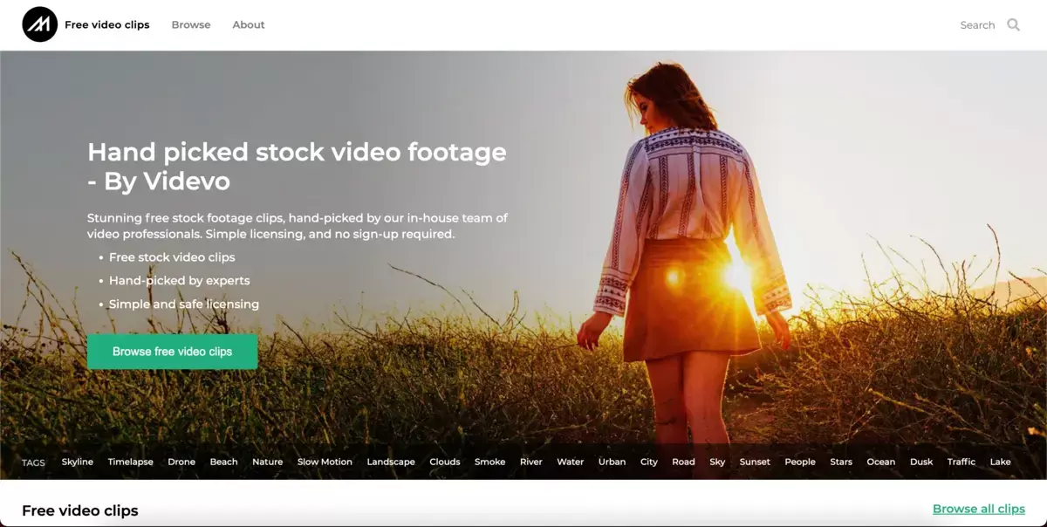
Task: Click the Browse free video clips button
Action: 173,352
